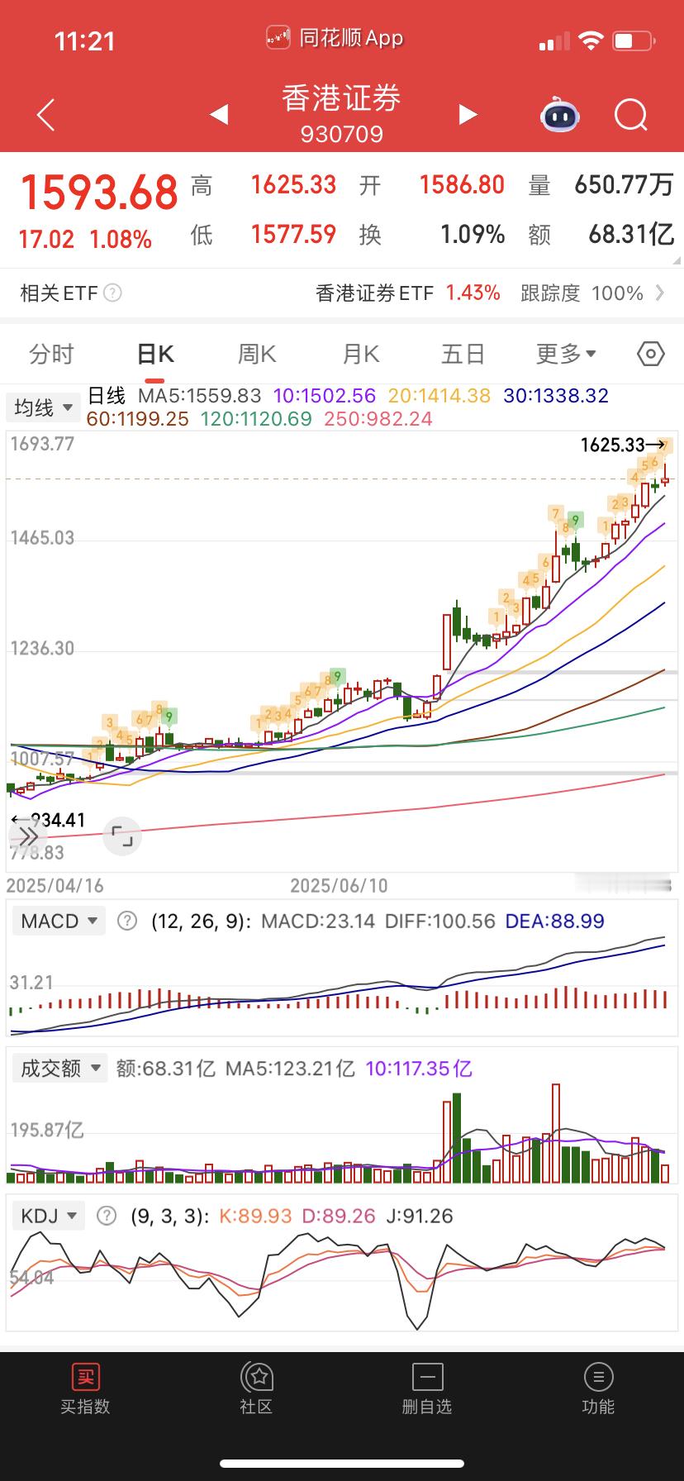The width and height of the screenshot is (684, 1481).
Task: Expand the 更多 dropdown
Action: tap(566, 355)
